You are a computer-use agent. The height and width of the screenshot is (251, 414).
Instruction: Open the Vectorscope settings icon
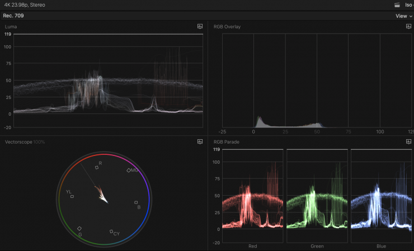[200, 142]
